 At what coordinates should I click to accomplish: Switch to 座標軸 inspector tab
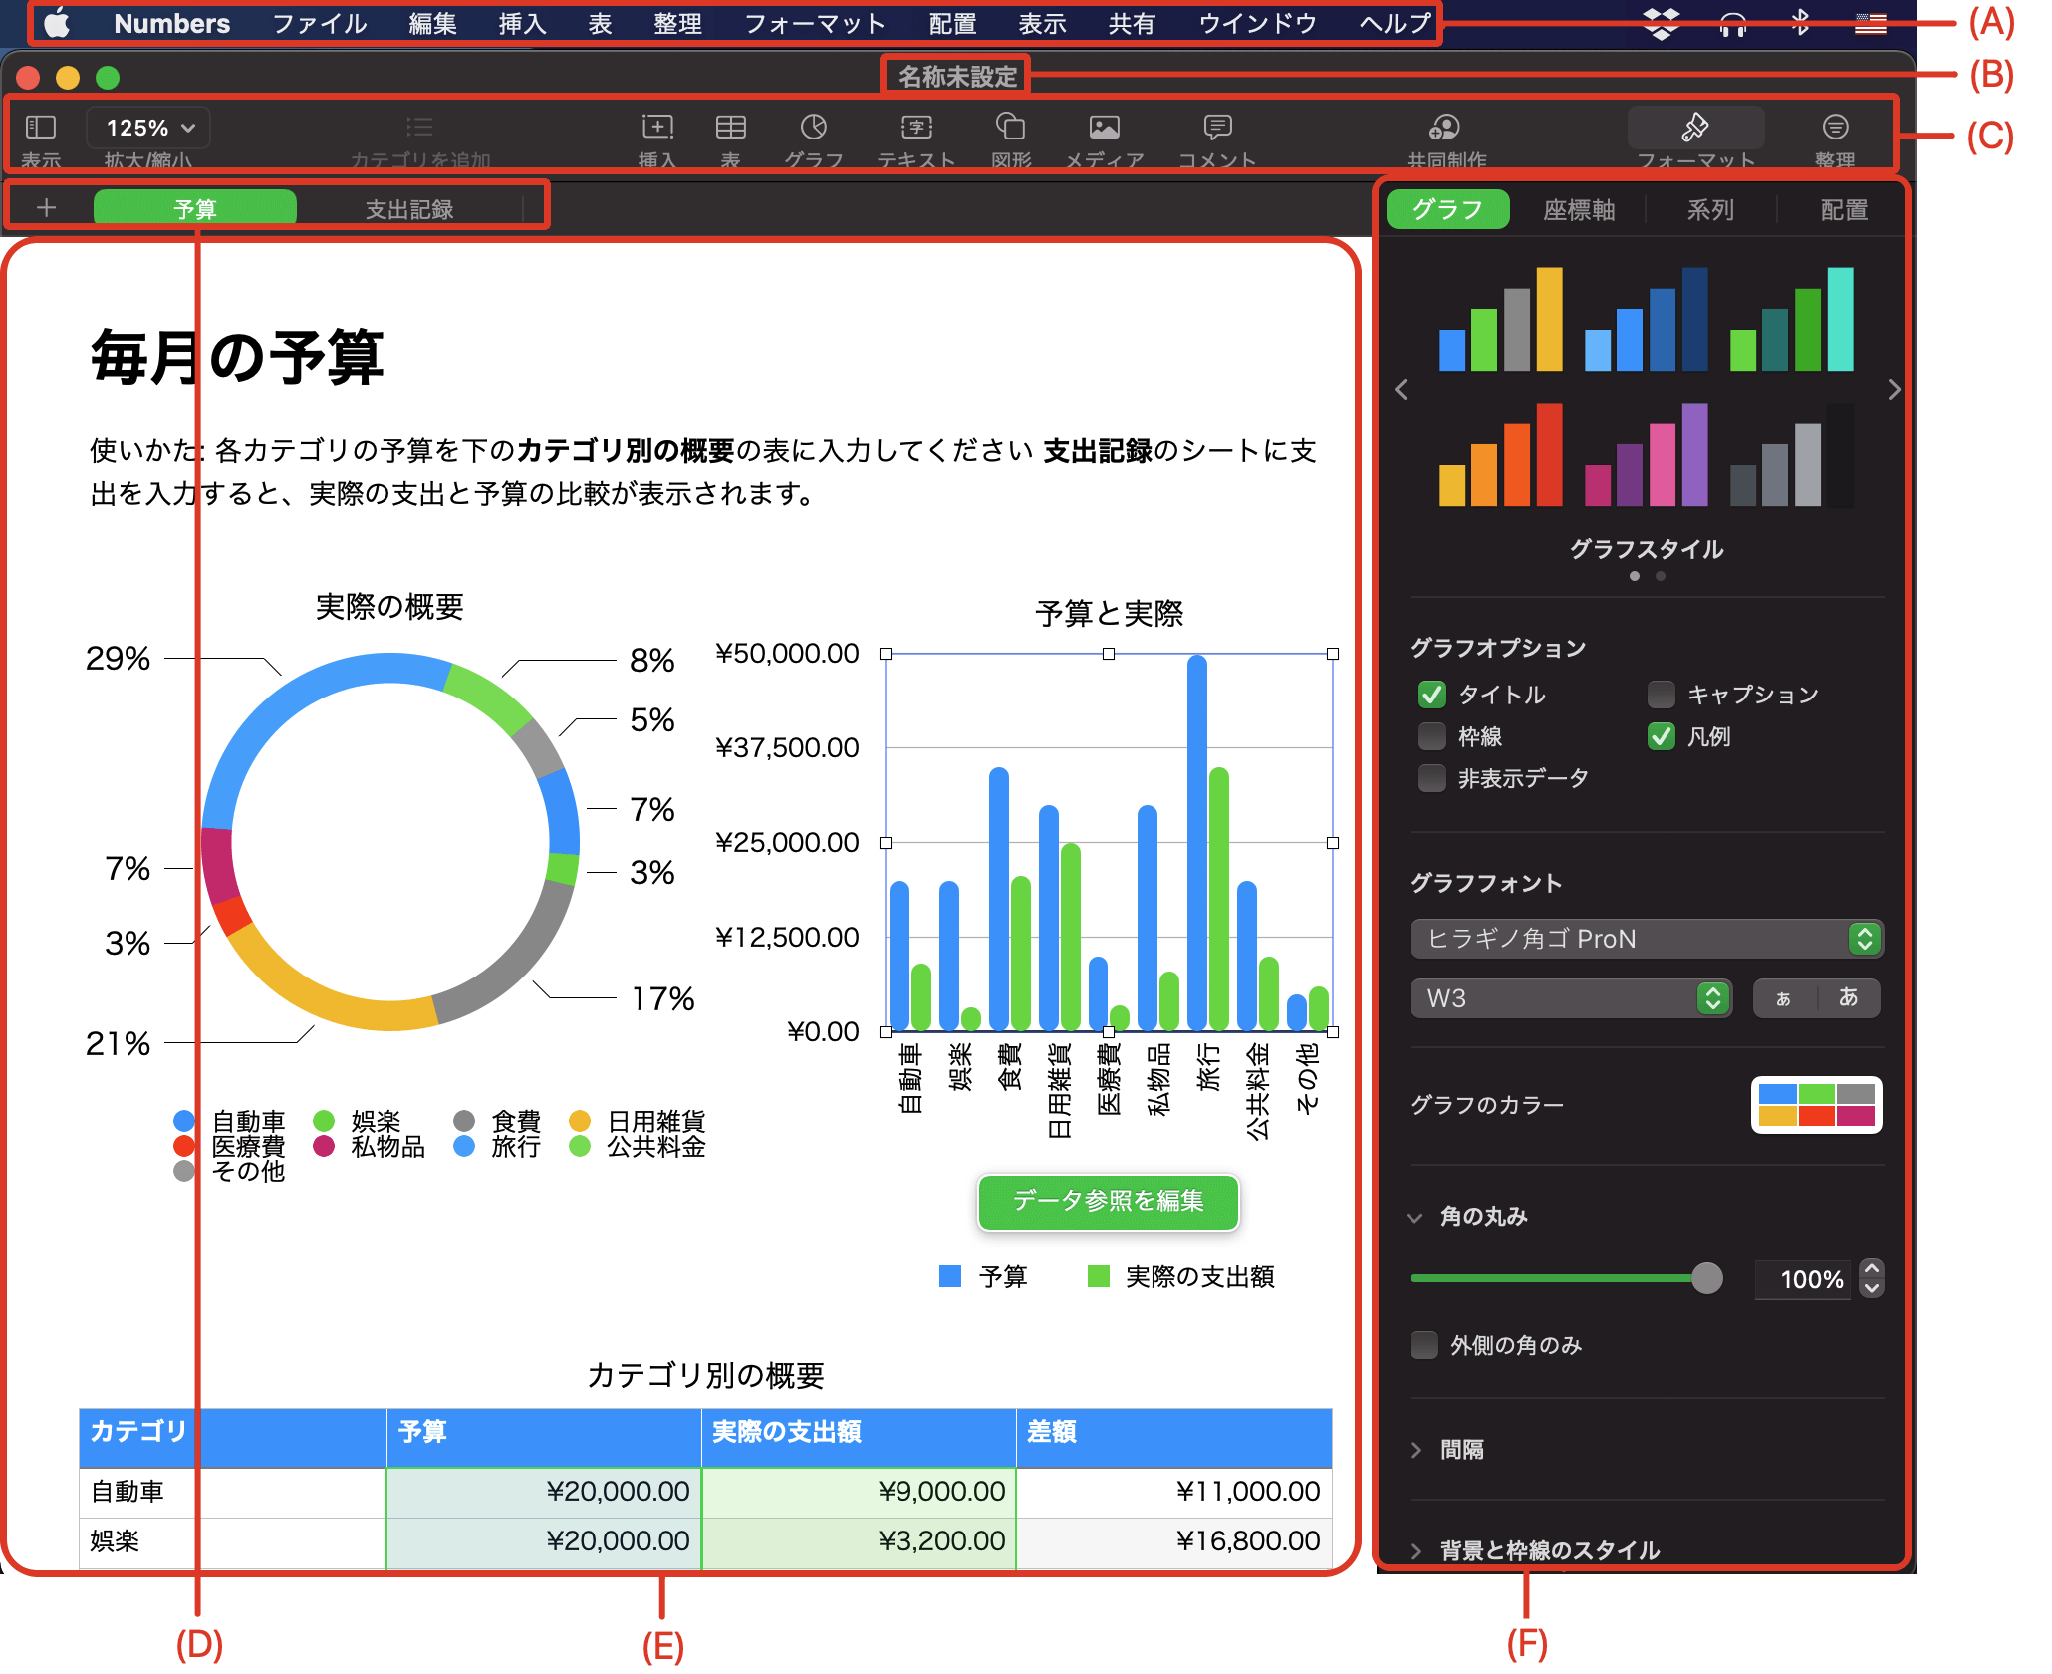(1579, 209)
